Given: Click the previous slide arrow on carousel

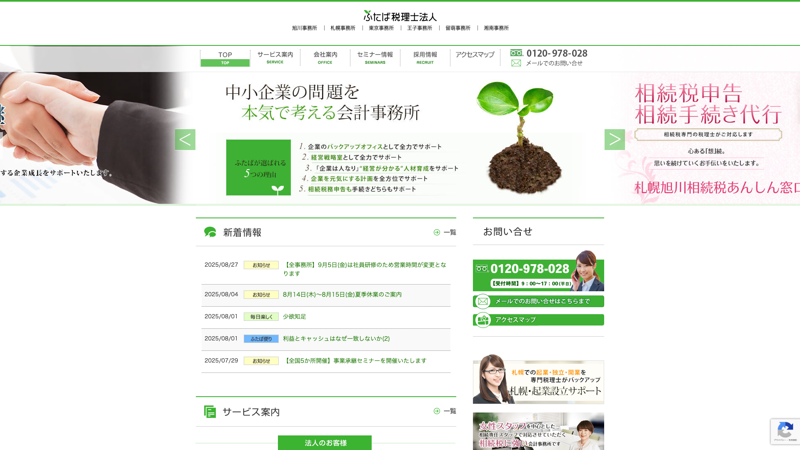Looking at the screenshot, I should [185, 140].
